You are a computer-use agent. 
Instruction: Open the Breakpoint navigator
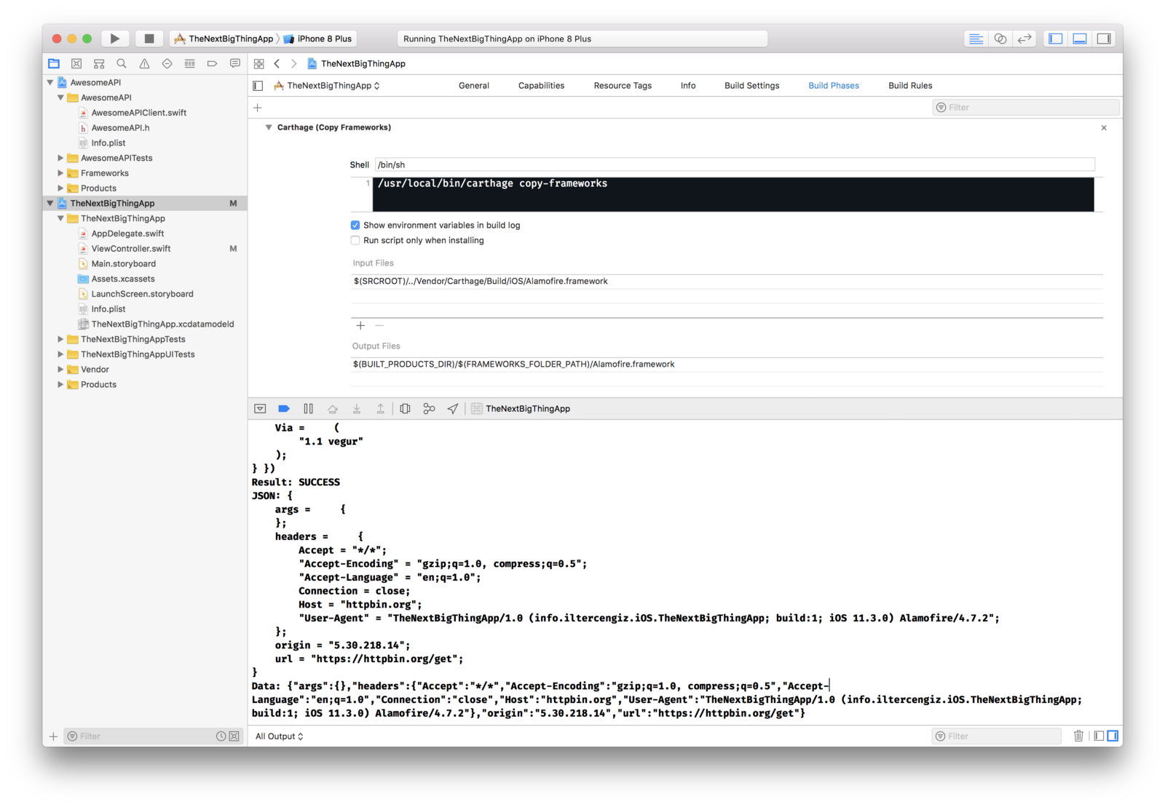[x=212, y=63]
